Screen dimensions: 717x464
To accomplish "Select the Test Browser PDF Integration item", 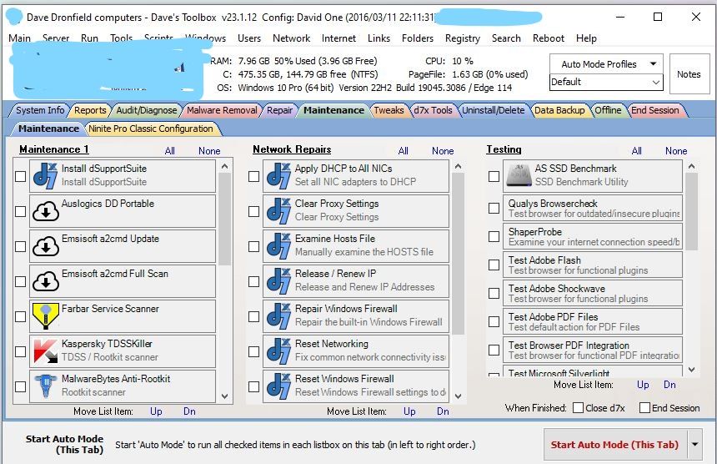I will 593,350.
